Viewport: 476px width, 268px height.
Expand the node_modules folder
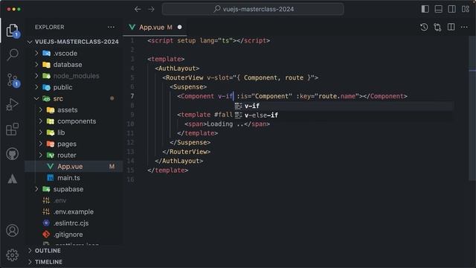pyautogui.click(x=74, y=76)
